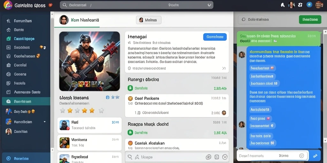Click the send arrow icon in chat
This screenshot has width=327, height=163.
tap(315, 156)
